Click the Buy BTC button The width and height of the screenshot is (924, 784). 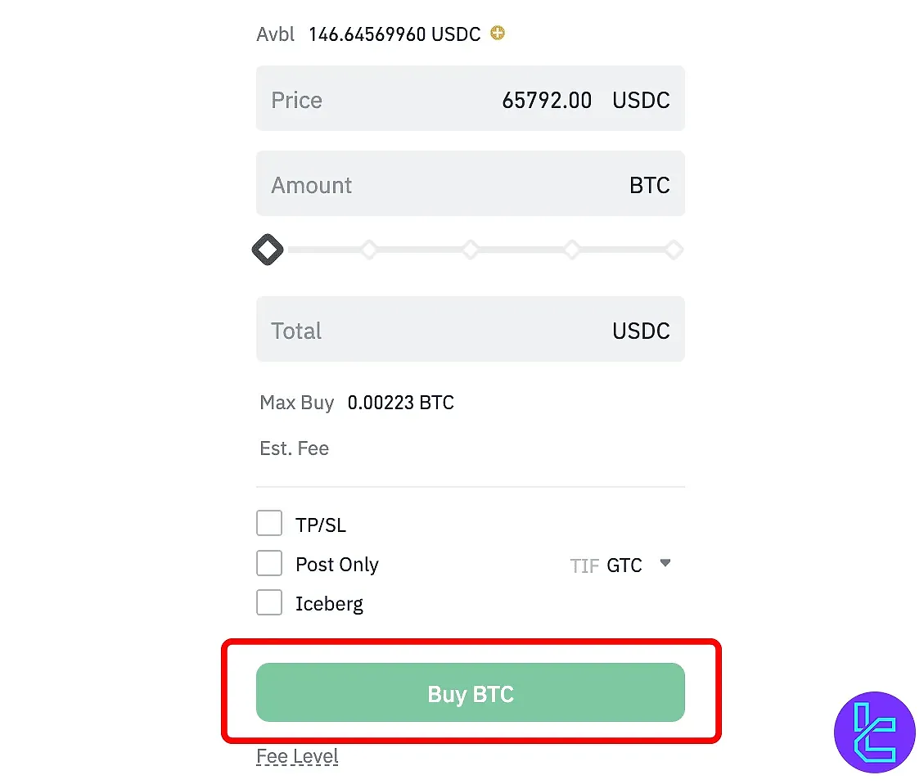pyautogui.click(x=471, y=692)
